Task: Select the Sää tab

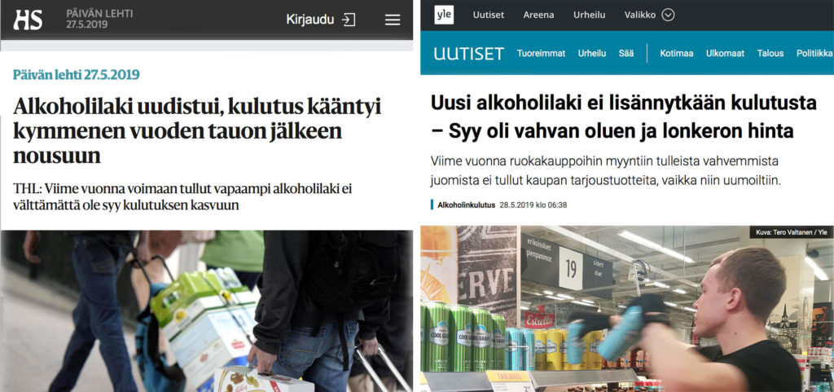Action: [x=626, y=53]
